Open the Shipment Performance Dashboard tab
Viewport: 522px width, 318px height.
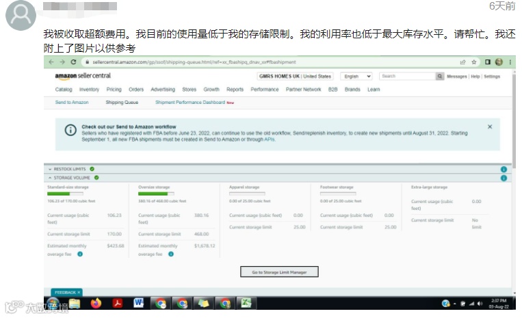(190, 103)
